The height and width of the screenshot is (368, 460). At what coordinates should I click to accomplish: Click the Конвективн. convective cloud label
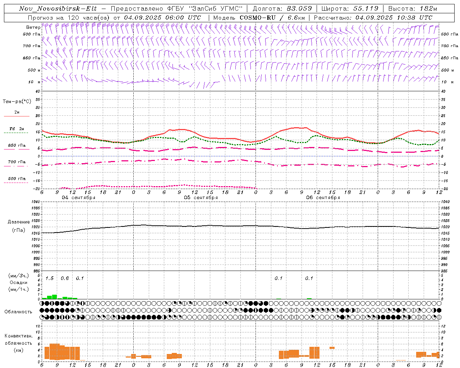coord(18,336)
